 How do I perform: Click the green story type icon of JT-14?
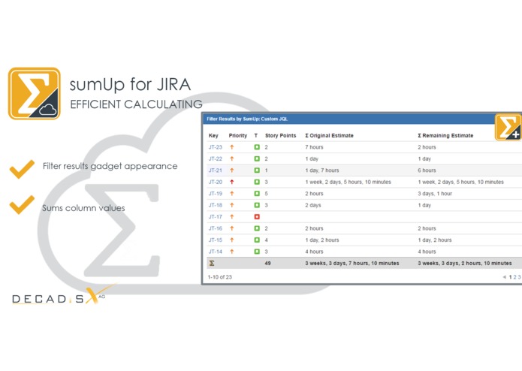click(x=257, y=252)
